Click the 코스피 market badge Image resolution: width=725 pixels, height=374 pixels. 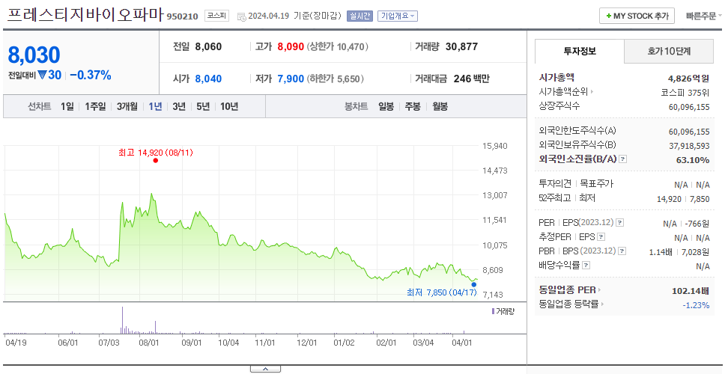click(x=217, y=16)
